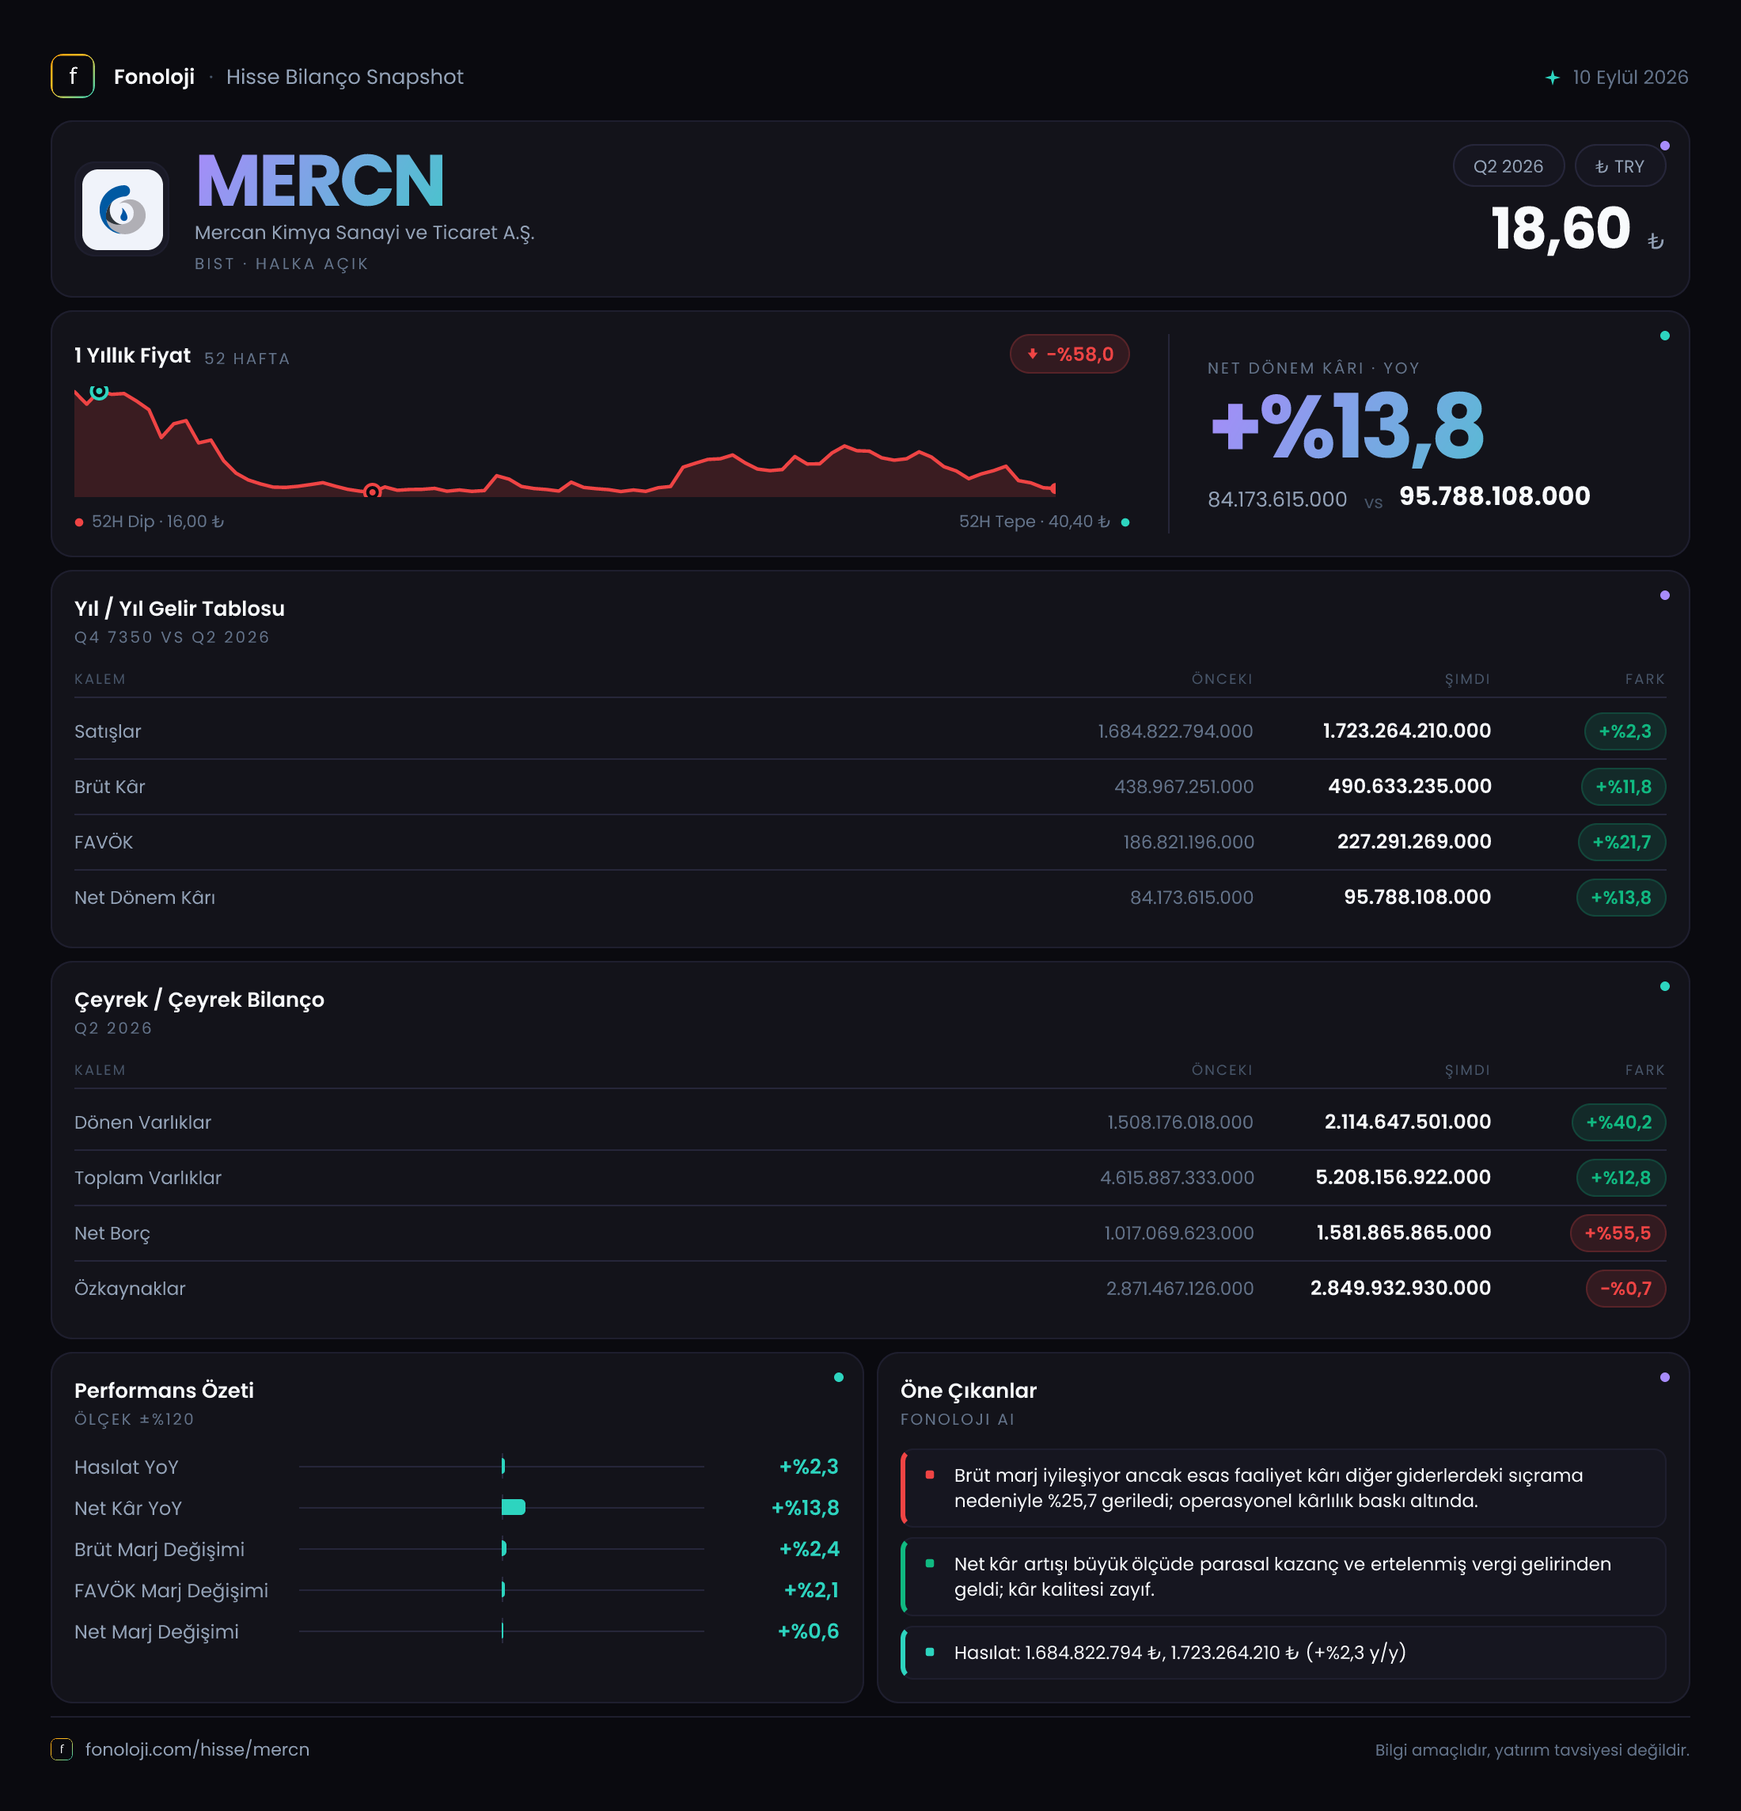
Task: Click the 52-week high marker on price chart
Action: (99, 392)
